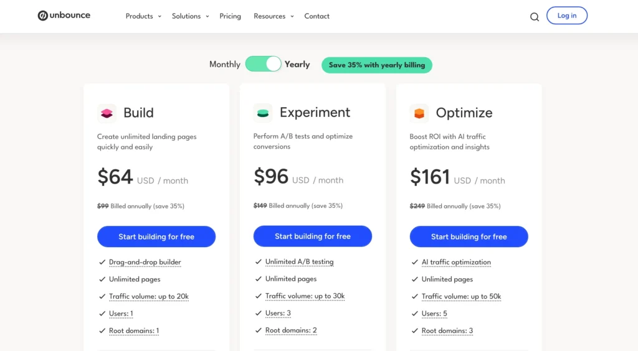This screenshot has height=351, width=638.
Task: Click the Optimize plan title
Action: [464, 113]
